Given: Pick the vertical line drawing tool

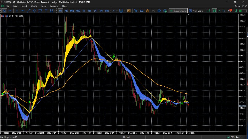Looking at the screenshot, I should click(x=17, y=11).
